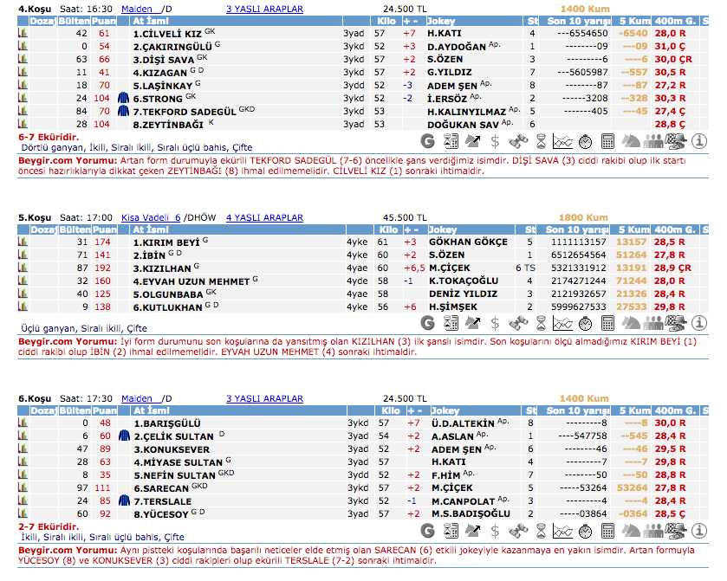The width and height of the screenshot is (727, 581).
Task: Click jockey name GÖKHAN GÖKÇE
Action: [468, 242]
